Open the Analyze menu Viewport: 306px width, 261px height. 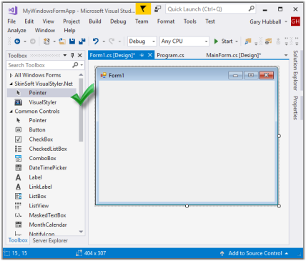tap(16, 31)
